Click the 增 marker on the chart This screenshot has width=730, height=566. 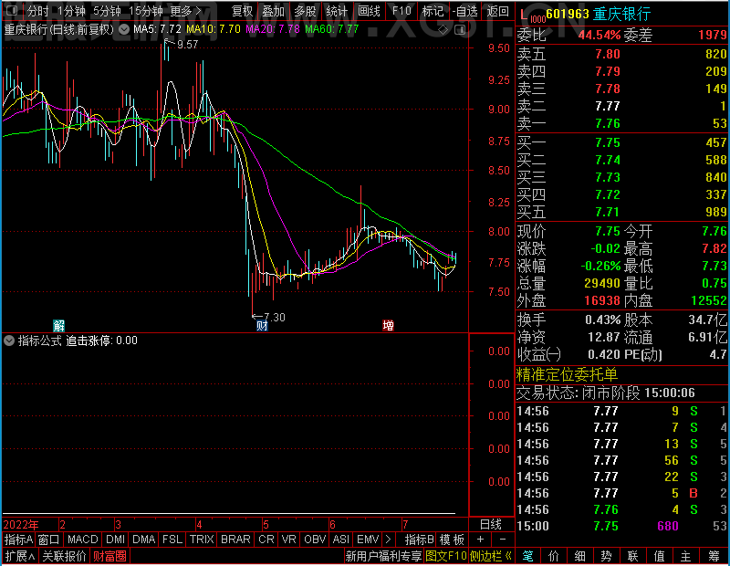388,325
